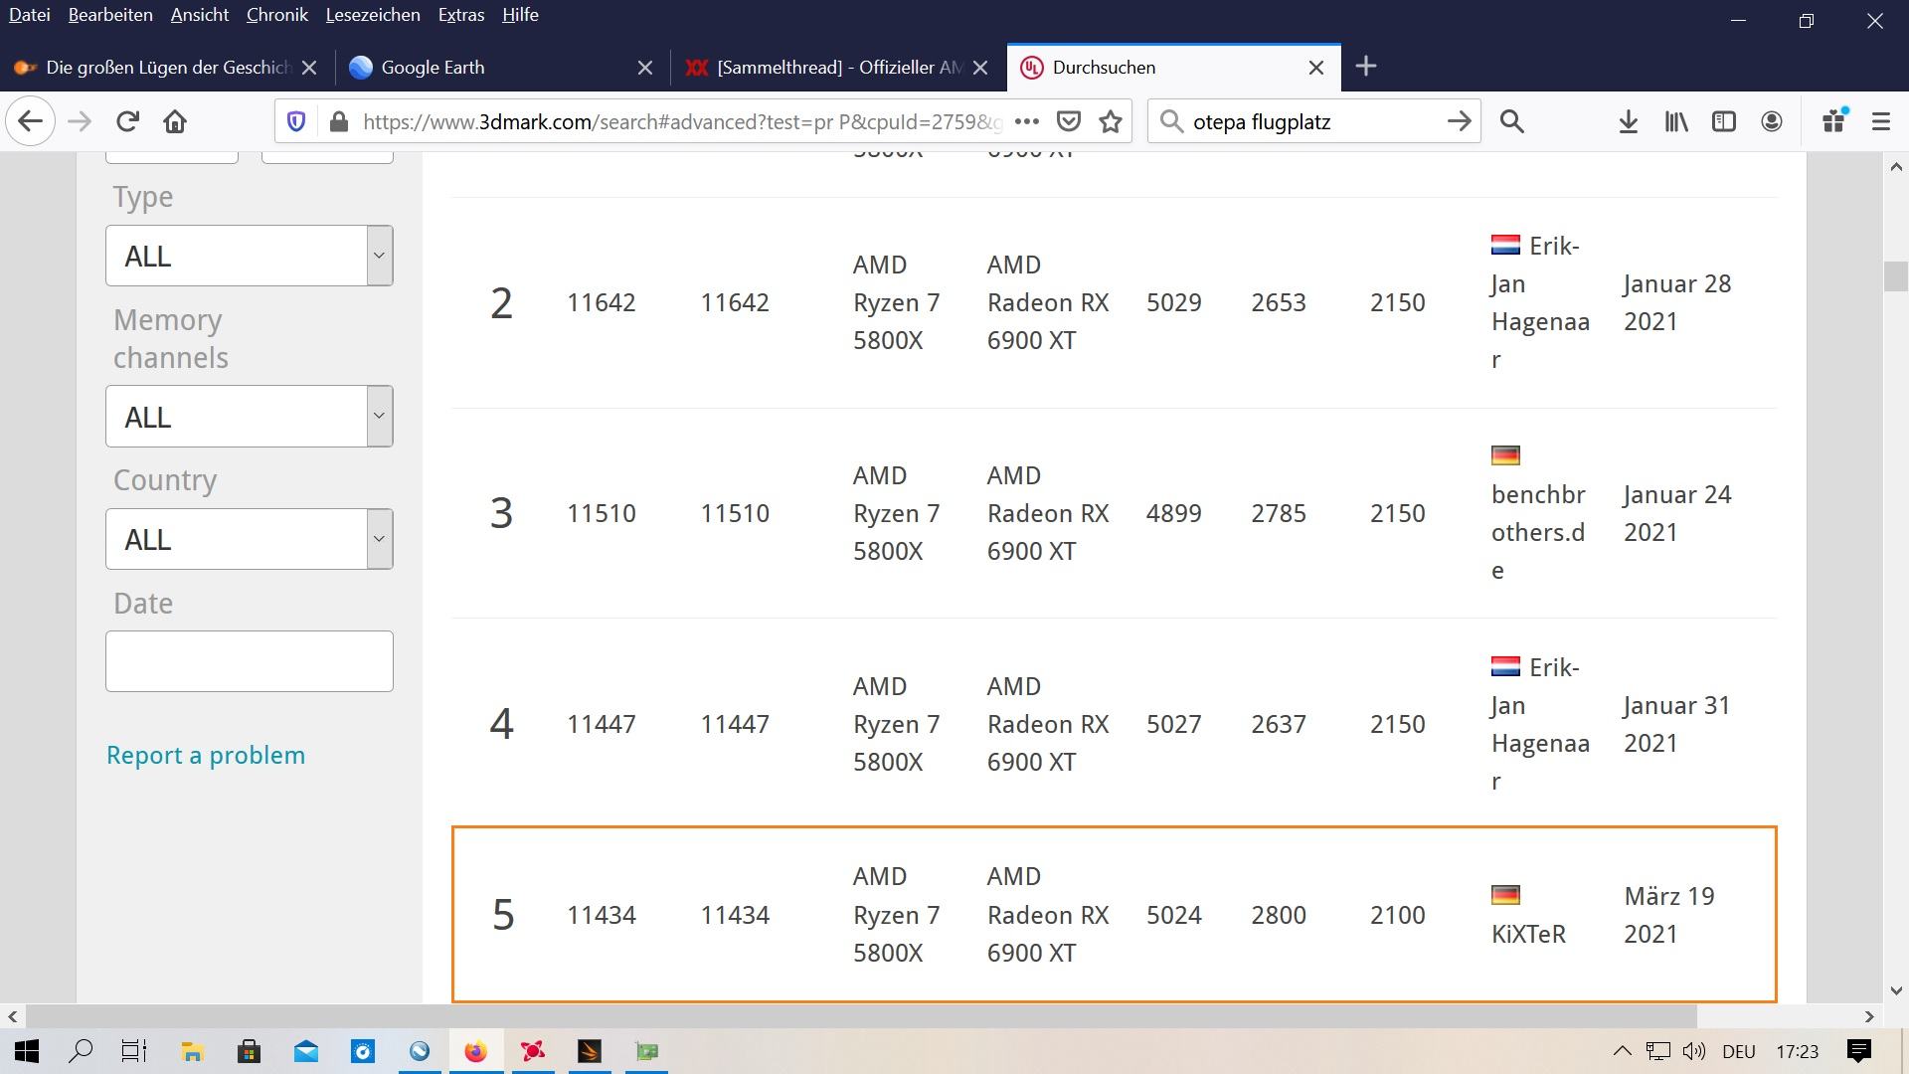Viewport: 1909px width, 1074px height.
Task: Reload the current page
Action: [x=127, y=121]
